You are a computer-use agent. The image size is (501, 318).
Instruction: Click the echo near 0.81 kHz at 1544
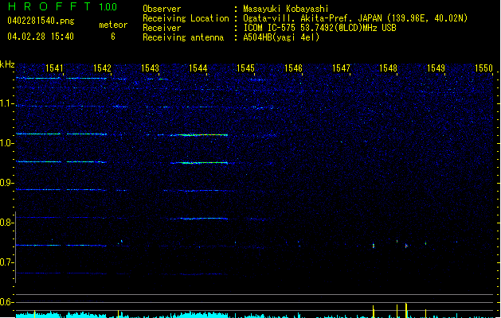coord(199,219)
